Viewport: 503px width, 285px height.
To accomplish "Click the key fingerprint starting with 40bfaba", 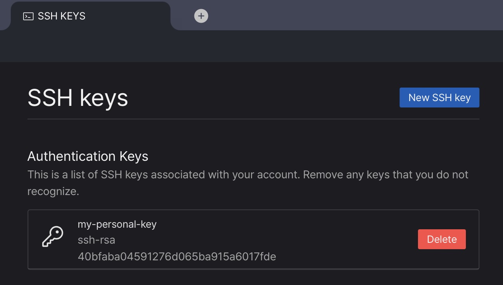I will (177, 256).
